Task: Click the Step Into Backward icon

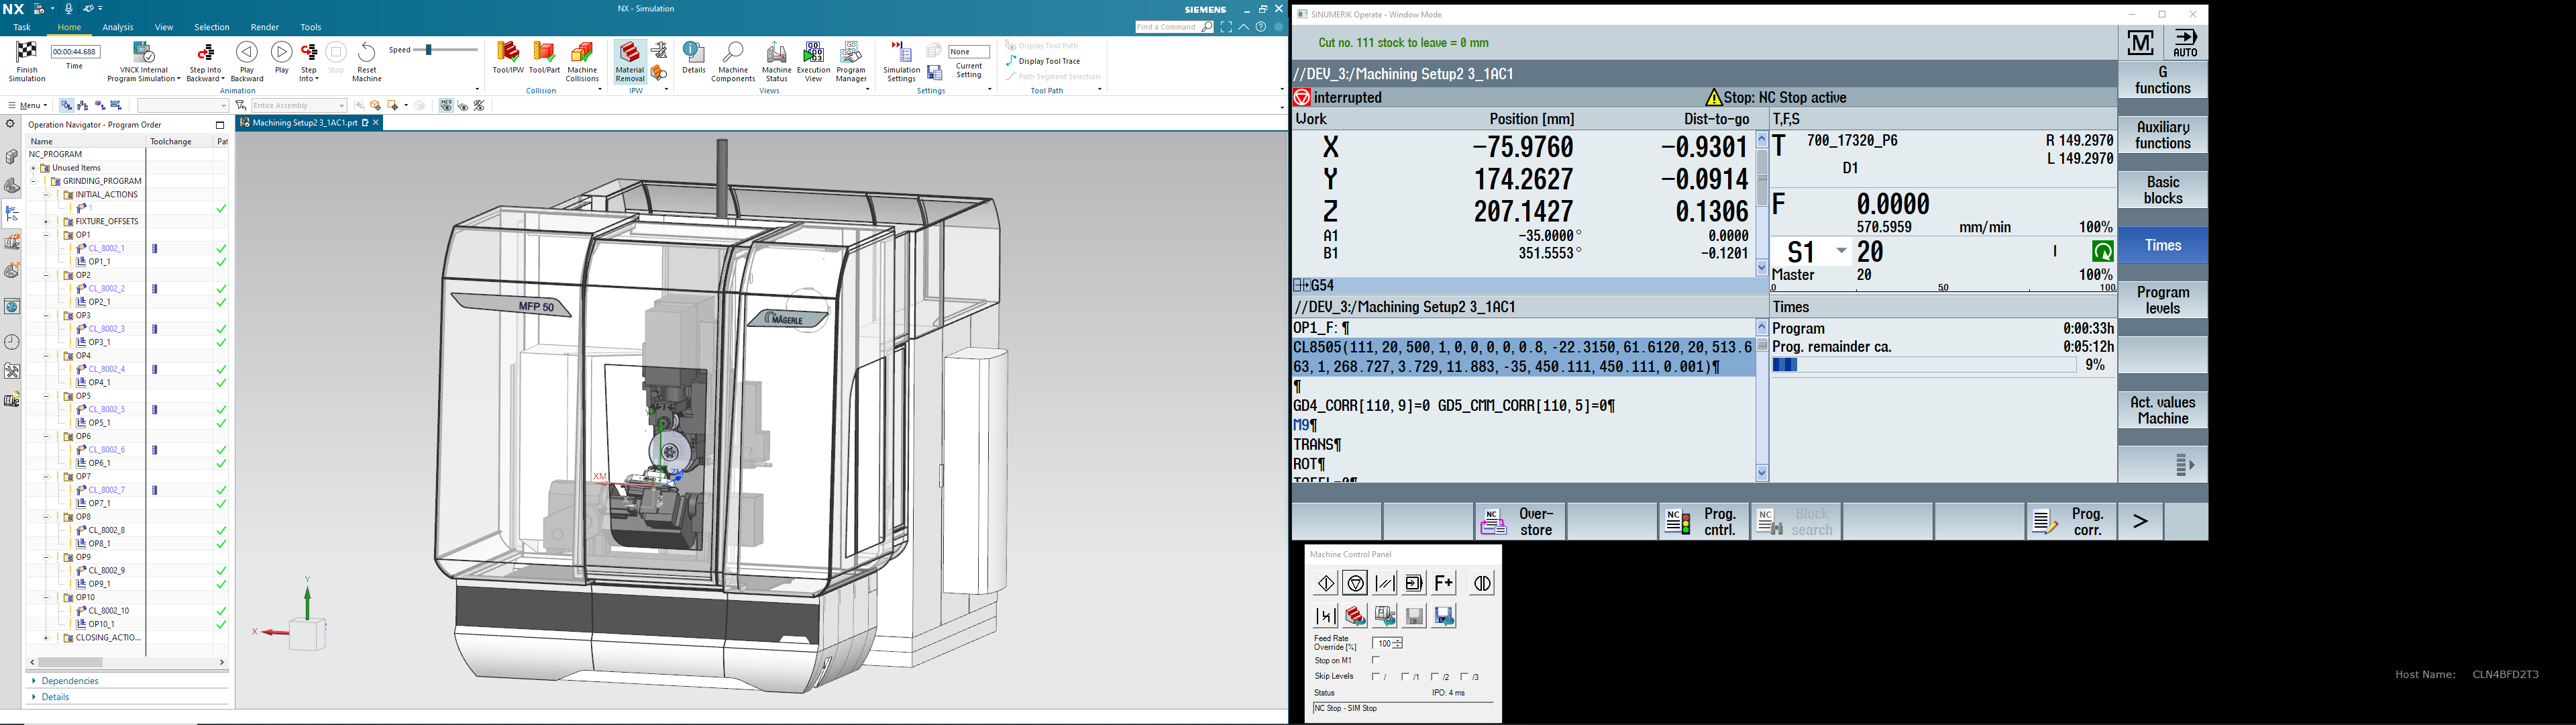Action: tap(206, 53)
